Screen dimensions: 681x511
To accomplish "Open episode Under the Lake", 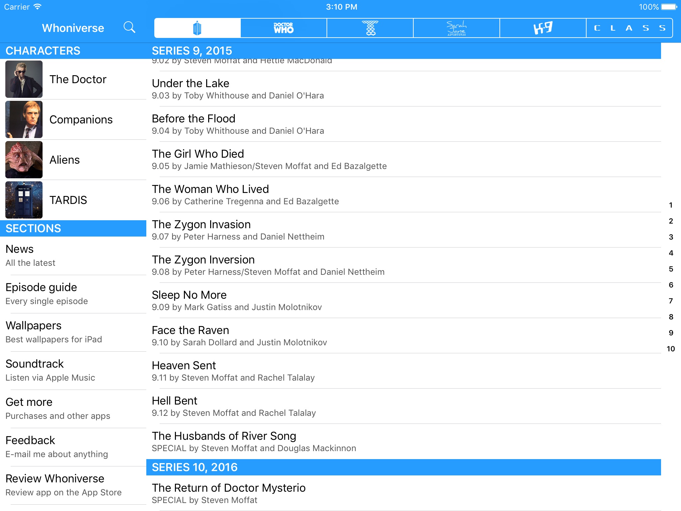I will 404,89.
